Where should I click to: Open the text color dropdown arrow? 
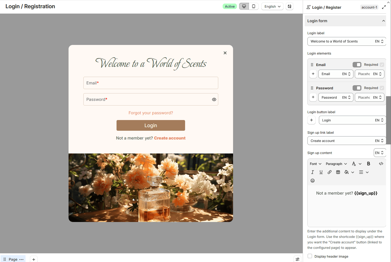click(x=360, y=164)
